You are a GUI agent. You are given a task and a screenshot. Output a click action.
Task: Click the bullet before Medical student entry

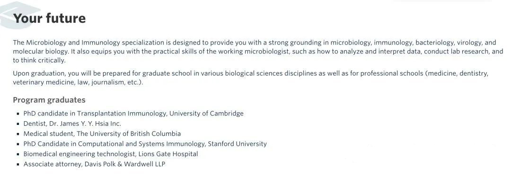point(18,134)
